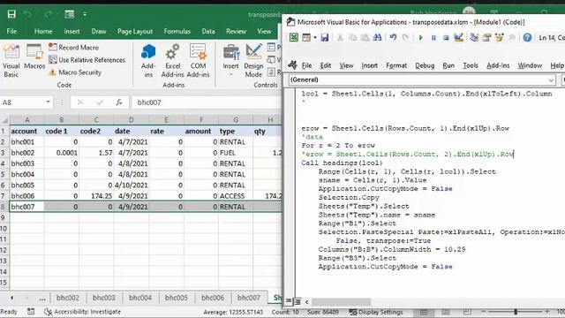
Task: Switch to the Page Layout ribbon tab
Action: coord(135,32)
